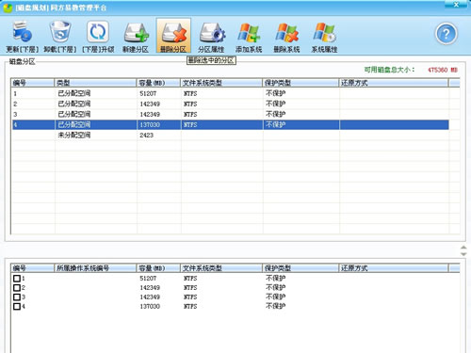Screen dimensions: 471x353
Task: Click the 删除分区 delete partition icon
Action: click(x=173, y=32)
